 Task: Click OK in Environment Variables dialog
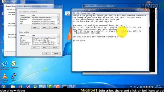coord(47,54)
